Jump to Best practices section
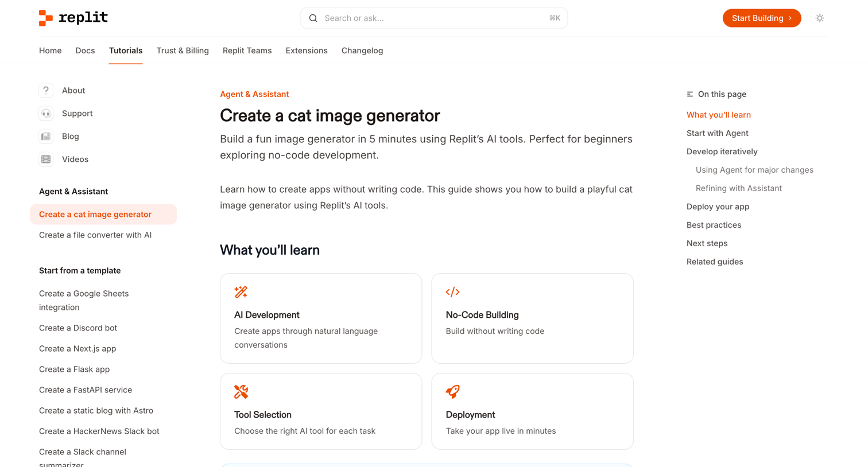868x467 pixels. pyautogui.click(x=714, y=225)
